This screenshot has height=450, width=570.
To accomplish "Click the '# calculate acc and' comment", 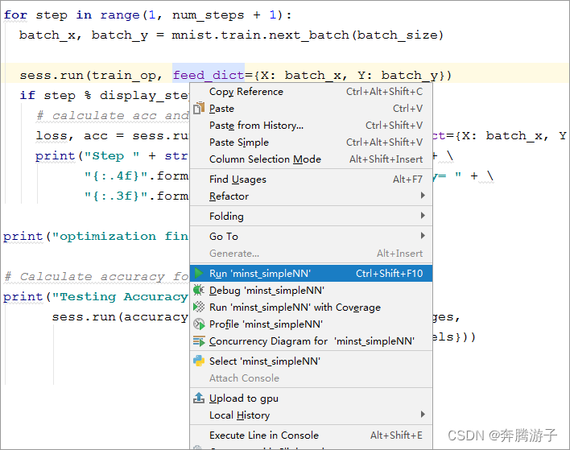I will pyautogui.click(x=113, y=116).
